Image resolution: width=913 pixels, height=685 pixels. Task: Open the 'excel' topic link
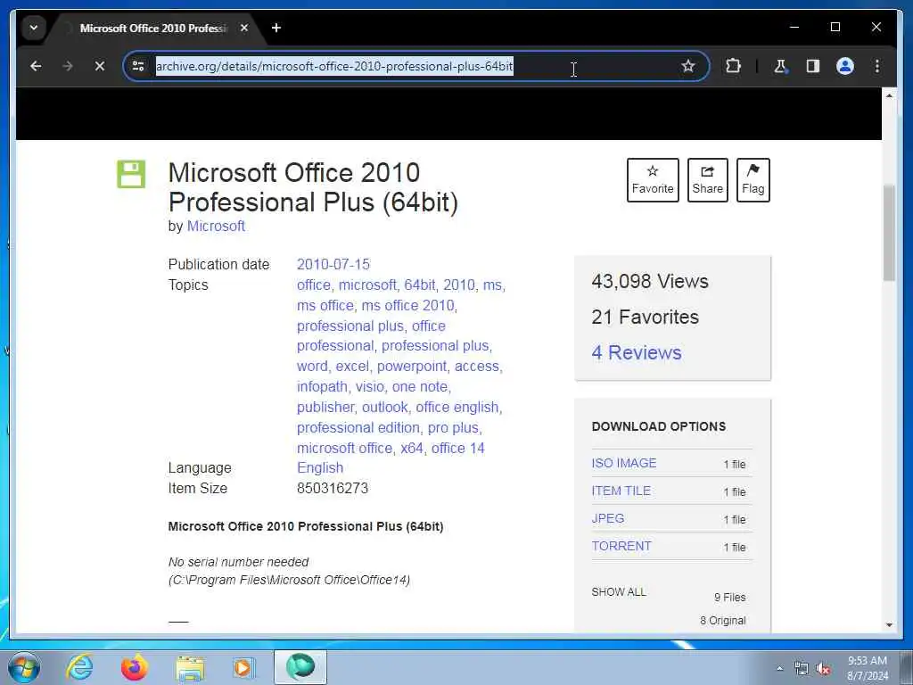click(x=352, y=367)
